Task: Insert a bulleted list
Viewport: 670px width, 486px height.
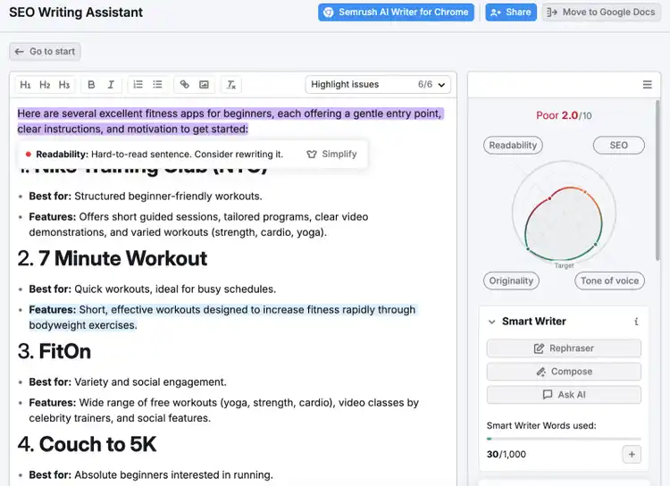Action: pos(157,85)
